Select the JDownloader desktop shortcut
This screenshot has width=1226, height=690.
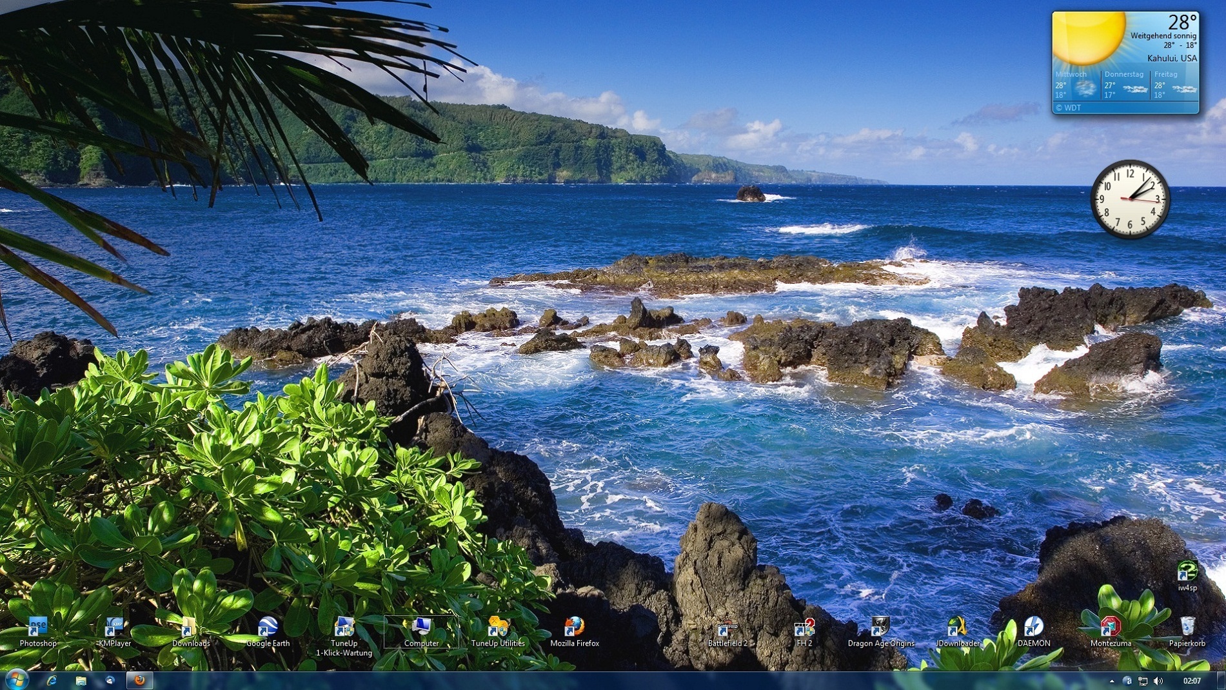957,627
